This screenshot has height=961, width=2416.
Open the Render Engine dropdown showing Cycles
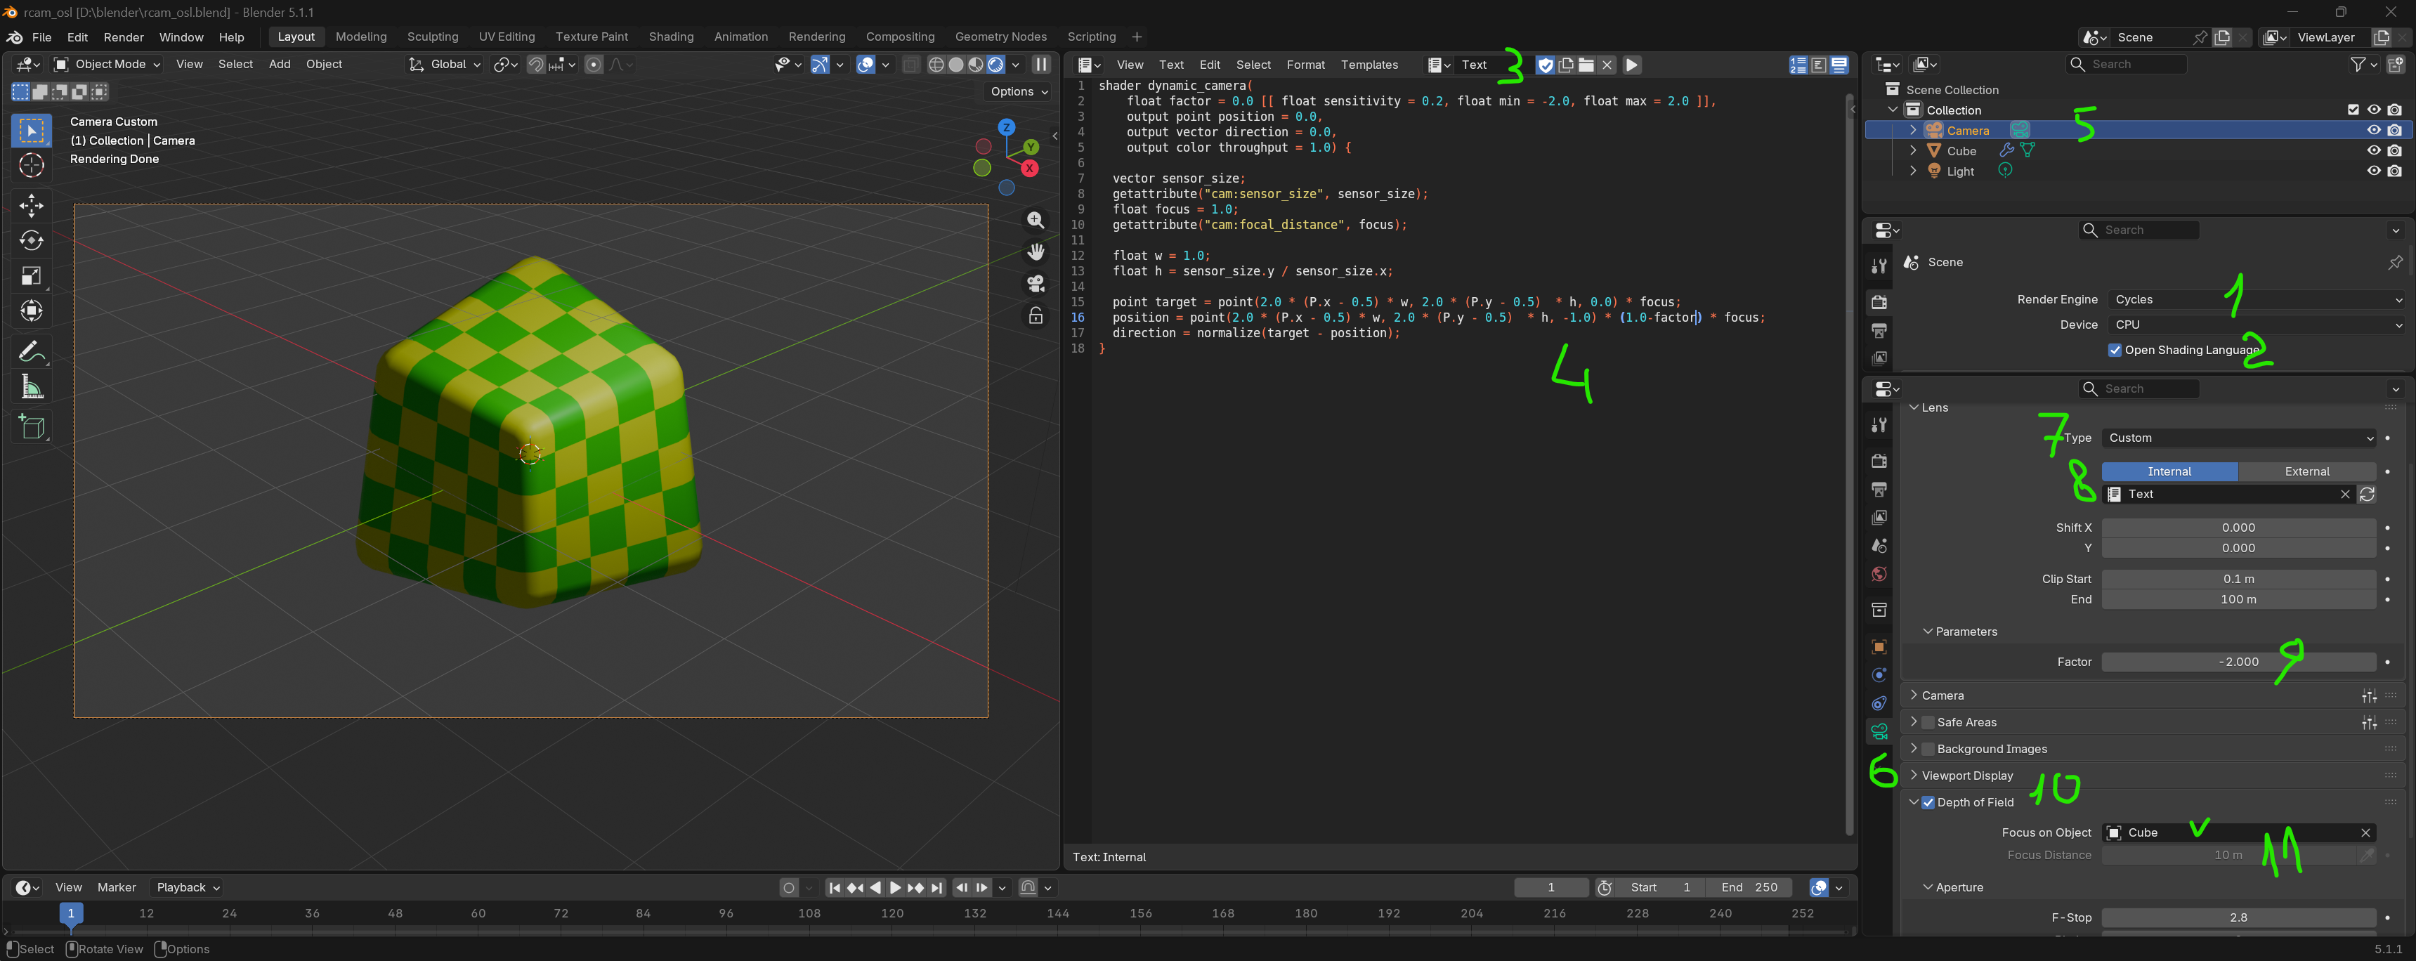click(x=2257, y=300)
